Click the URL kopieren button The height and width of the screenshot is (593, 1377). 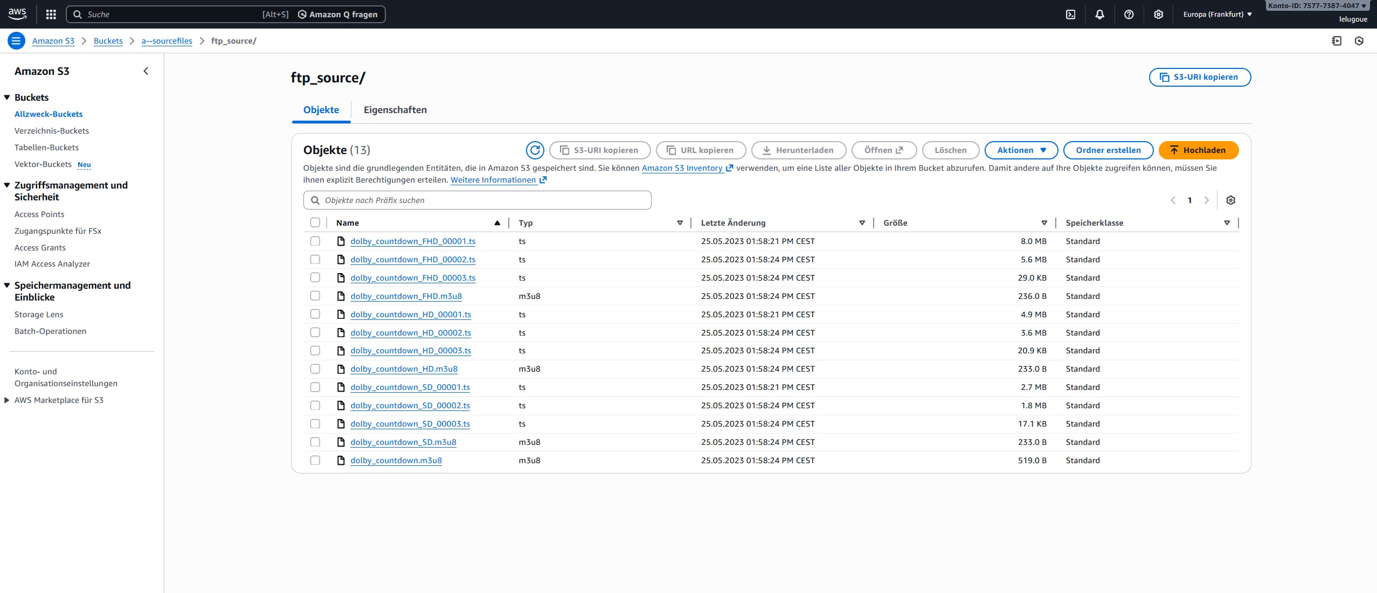click(x=701, y=150)
